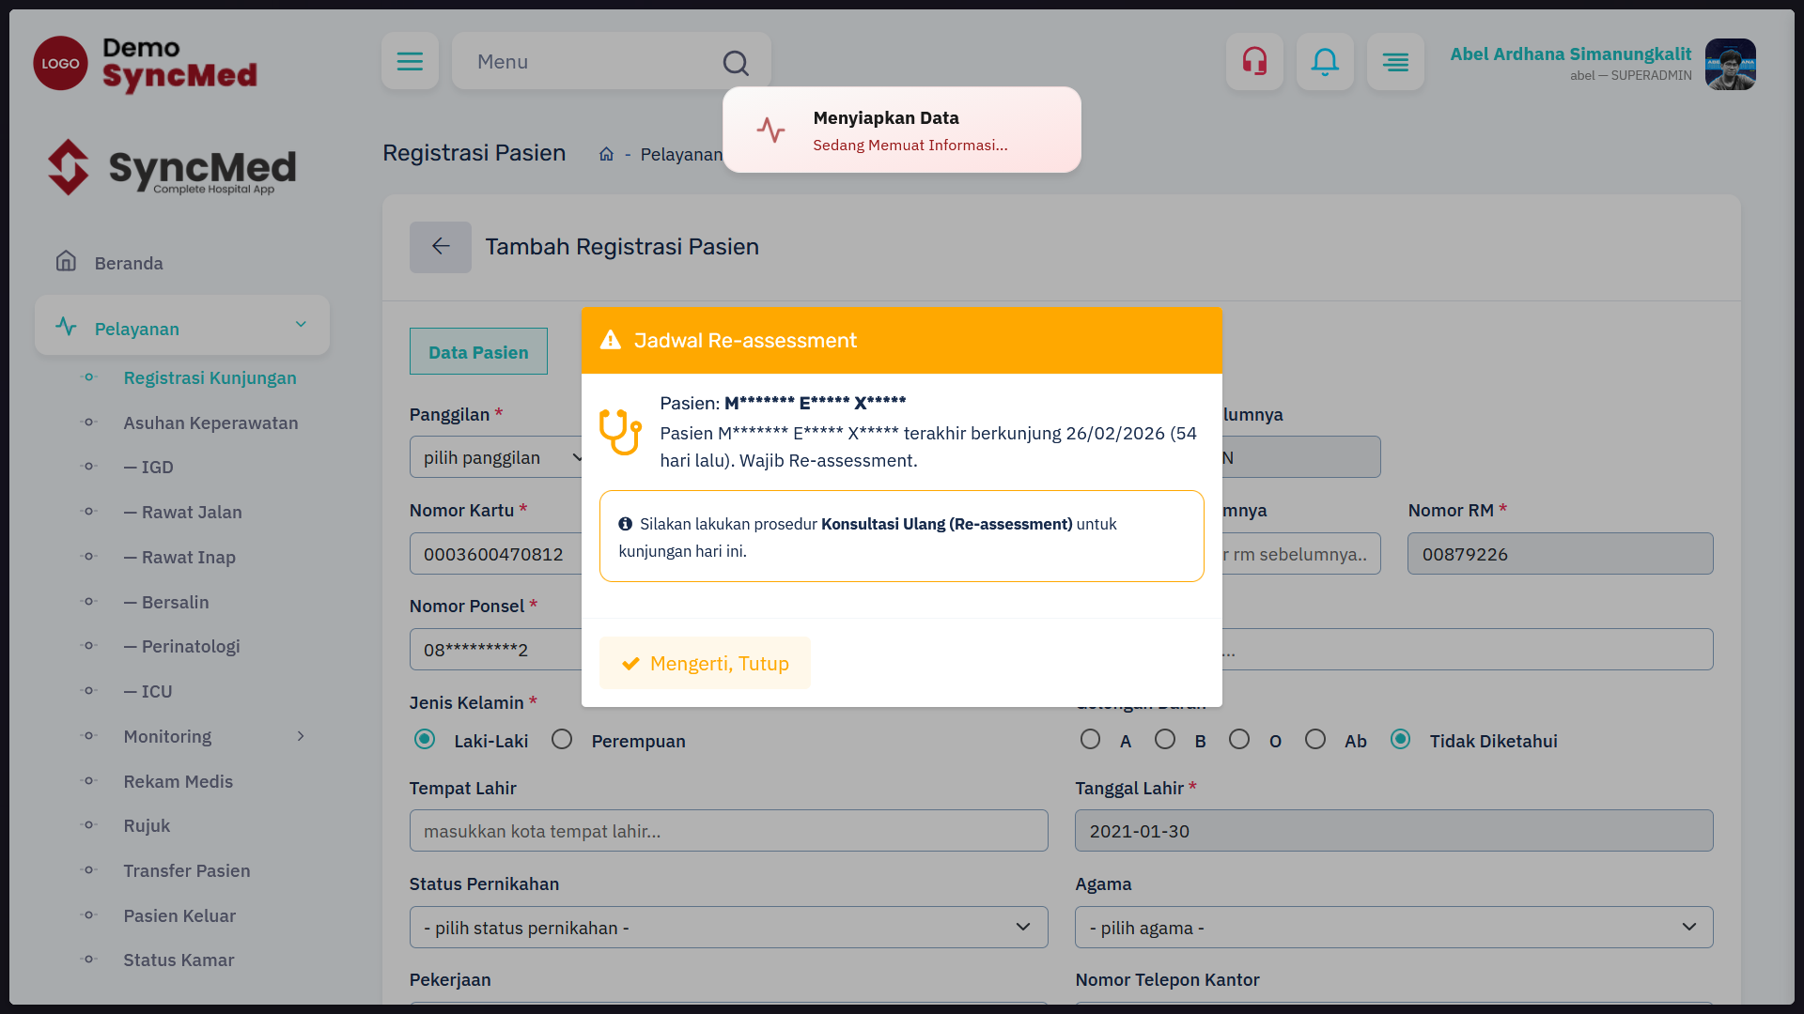Click the pulse icon in Menyiapkan Data toast
The image size is (1804, 1014).
[770, 130]
